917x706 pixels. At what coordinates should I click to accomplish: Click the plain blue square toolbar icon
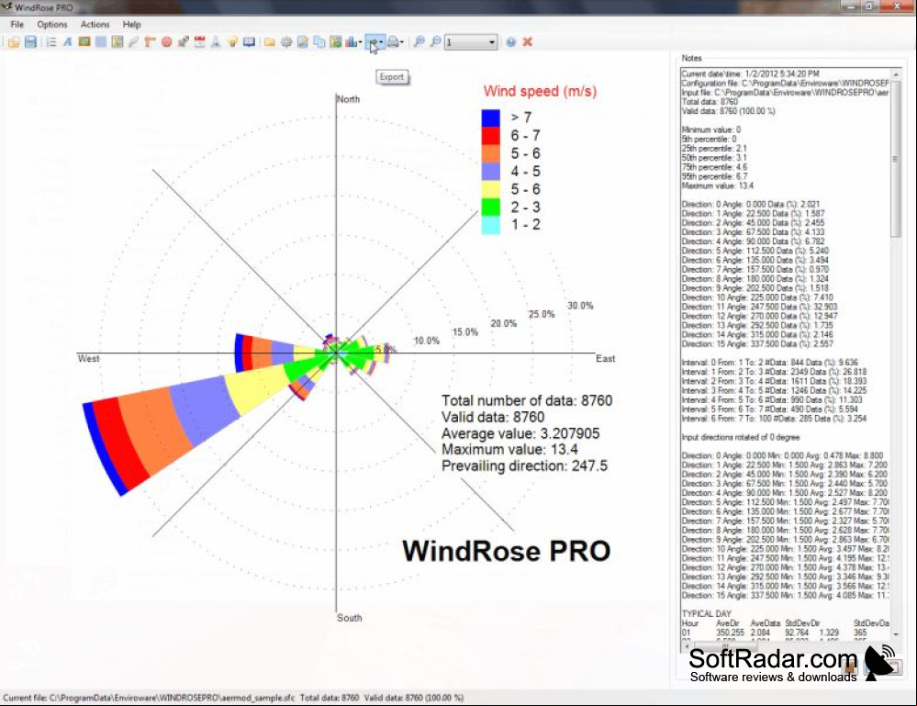tap(101, 42)
